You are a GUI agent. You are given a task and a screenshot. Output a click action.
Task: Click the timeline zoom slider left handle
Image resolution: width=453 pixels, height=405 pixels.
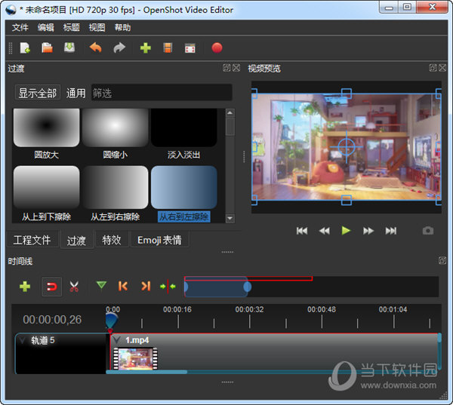pyautogui.click(x=186, y=287)
